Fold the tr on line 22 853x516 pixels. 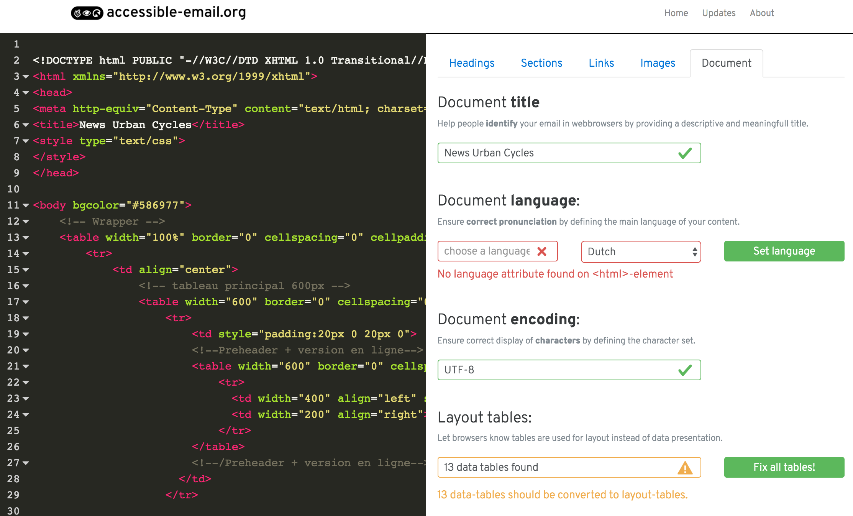(x=26, y=383)
